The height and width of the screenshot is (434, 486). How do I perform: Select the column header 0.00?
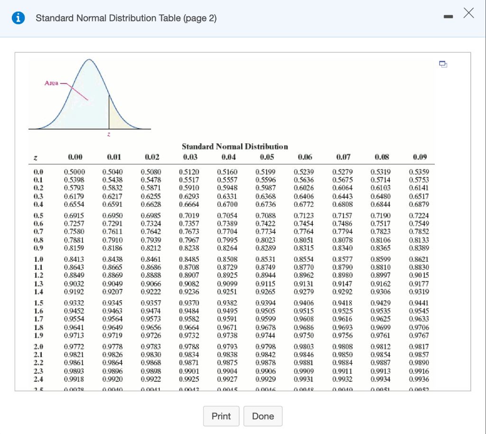[x=75, y=157]
